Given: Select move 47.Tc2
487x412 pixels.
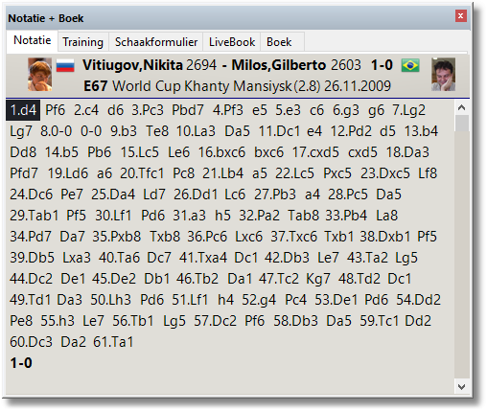Looking at the screenshot, I should pos(279,279).
